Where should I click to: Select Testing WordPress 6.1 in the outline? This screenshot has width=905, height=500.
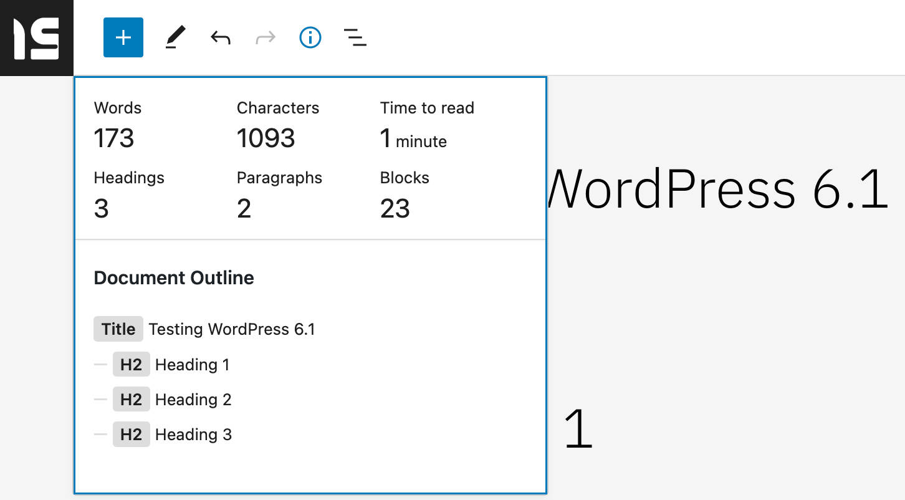[232, 329]
